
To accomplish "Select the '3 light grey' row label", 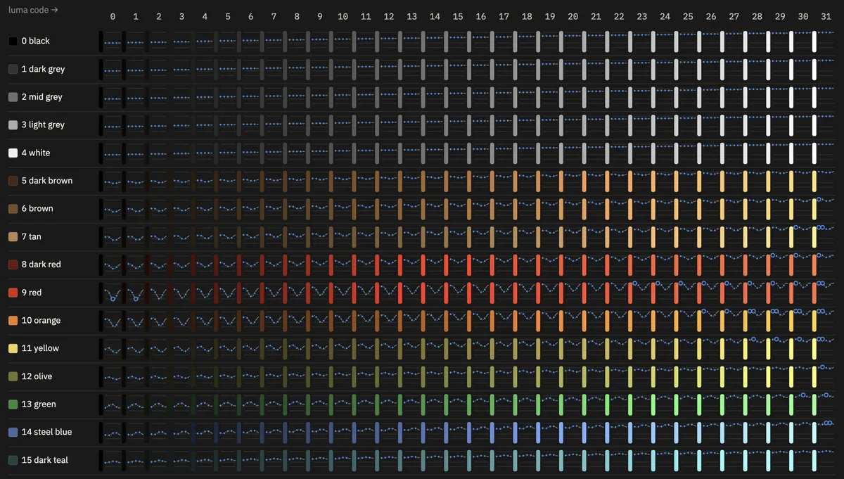I will 43,124.
